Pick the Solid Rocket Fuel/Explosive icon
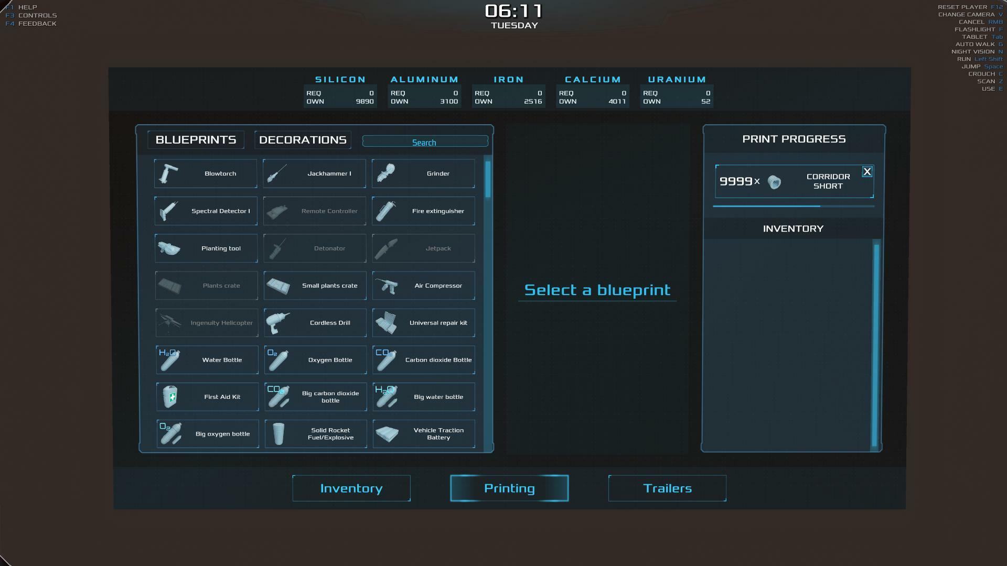 click(278, 434)
